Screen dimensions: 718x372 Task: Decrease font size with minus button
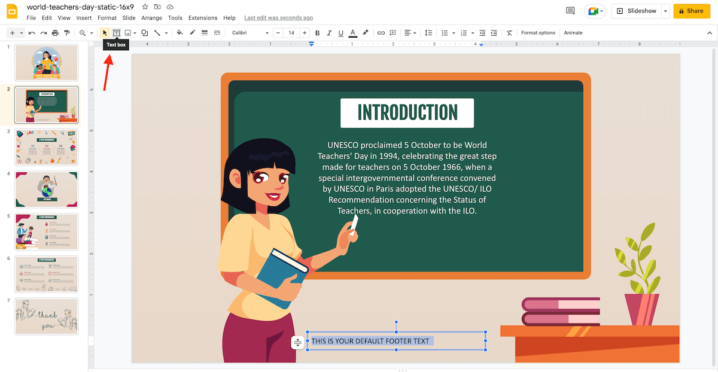pos(278,33)
